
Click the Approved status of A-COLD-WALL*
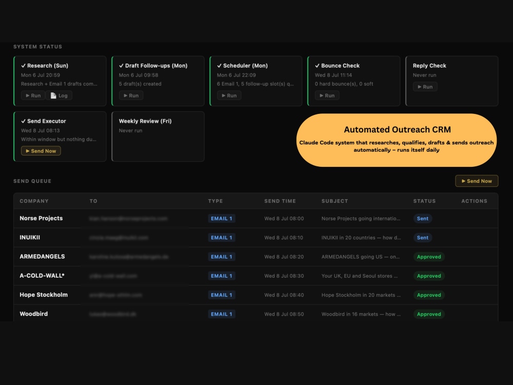coord(429,276)
